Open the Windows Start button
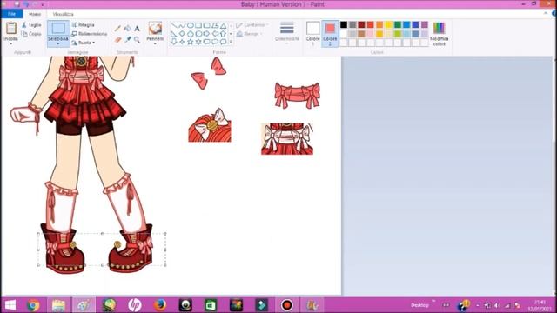This screenshot has width=557, height=313. point(10,305)
